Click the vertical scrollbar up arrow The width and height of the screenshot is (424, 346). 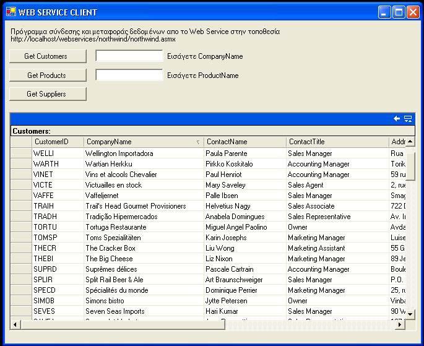click(x=410, y=141)
